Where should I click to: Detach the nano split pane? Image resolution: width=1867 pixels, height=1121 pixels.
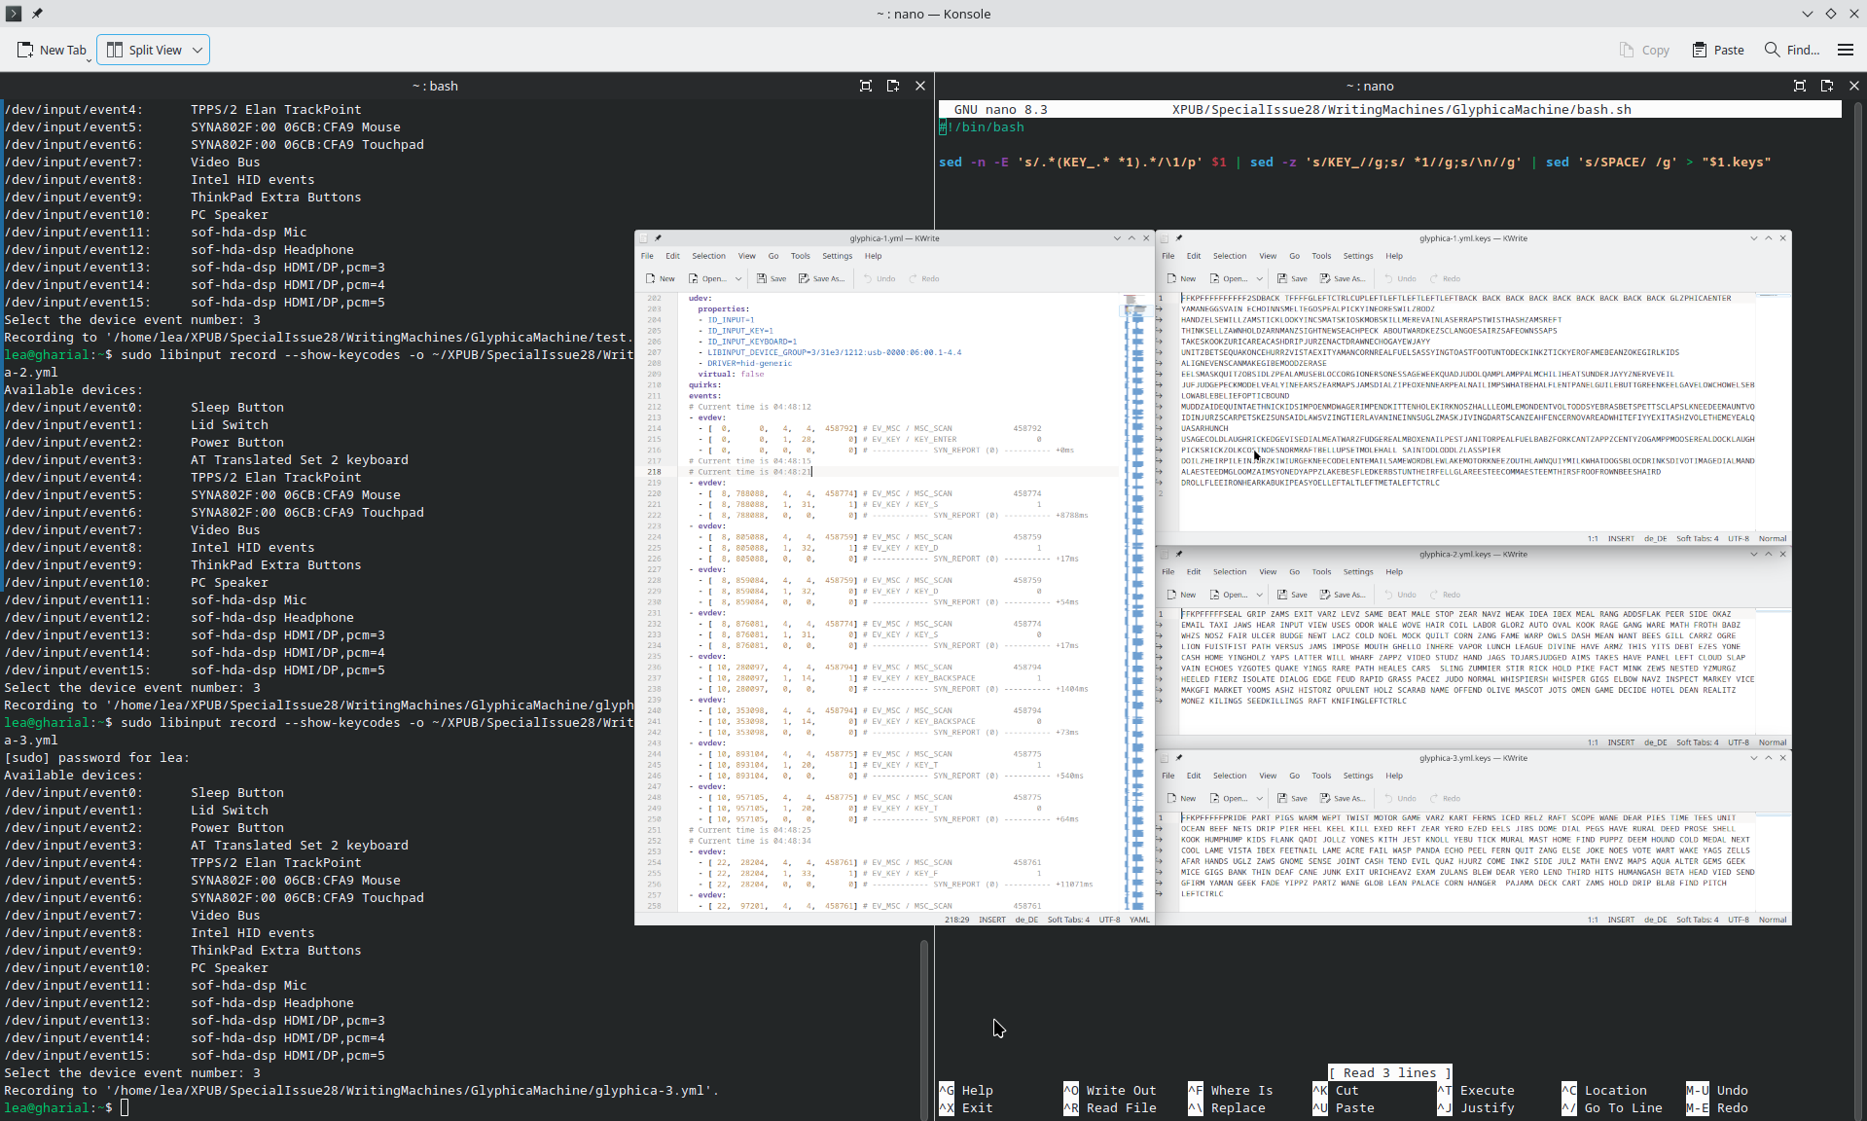point(1827,86)
